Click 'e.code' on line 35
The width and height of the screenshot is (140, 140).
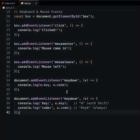click(59, 85)
